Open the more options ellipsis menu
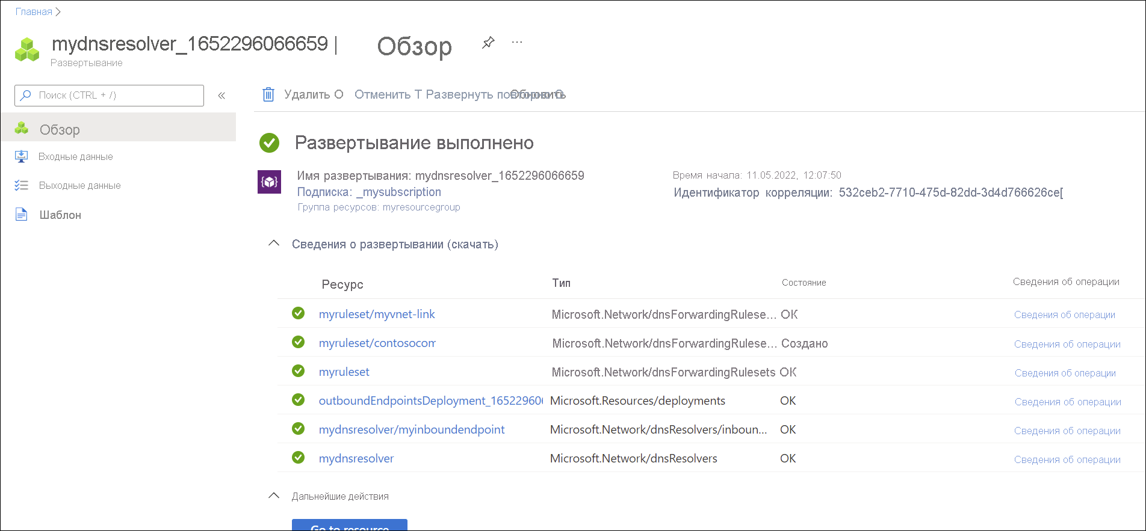 pyautogui.click(x=517, y=43)
